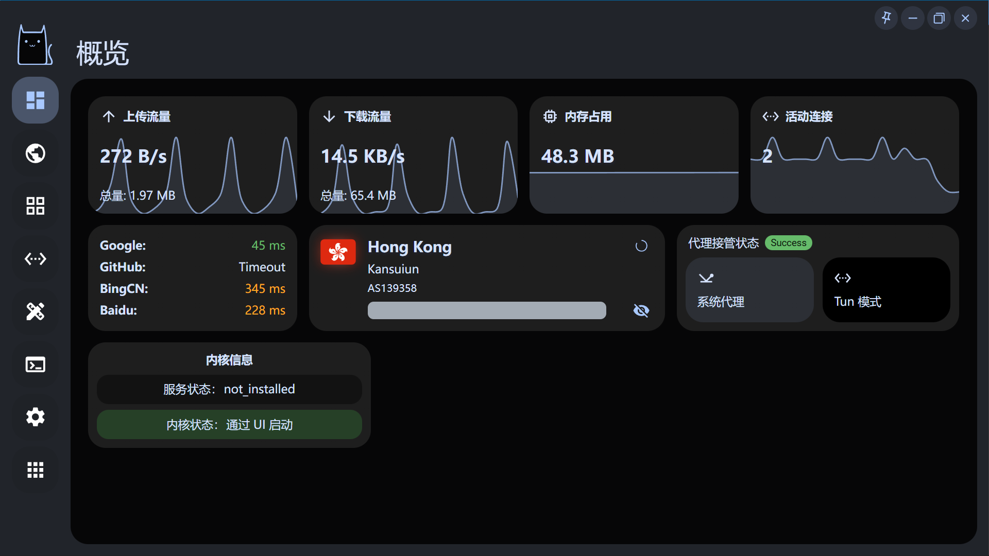Viewport: 989px width, 556px height.
Task: Open the terminal logs sidebar icon
Action: 35,364
